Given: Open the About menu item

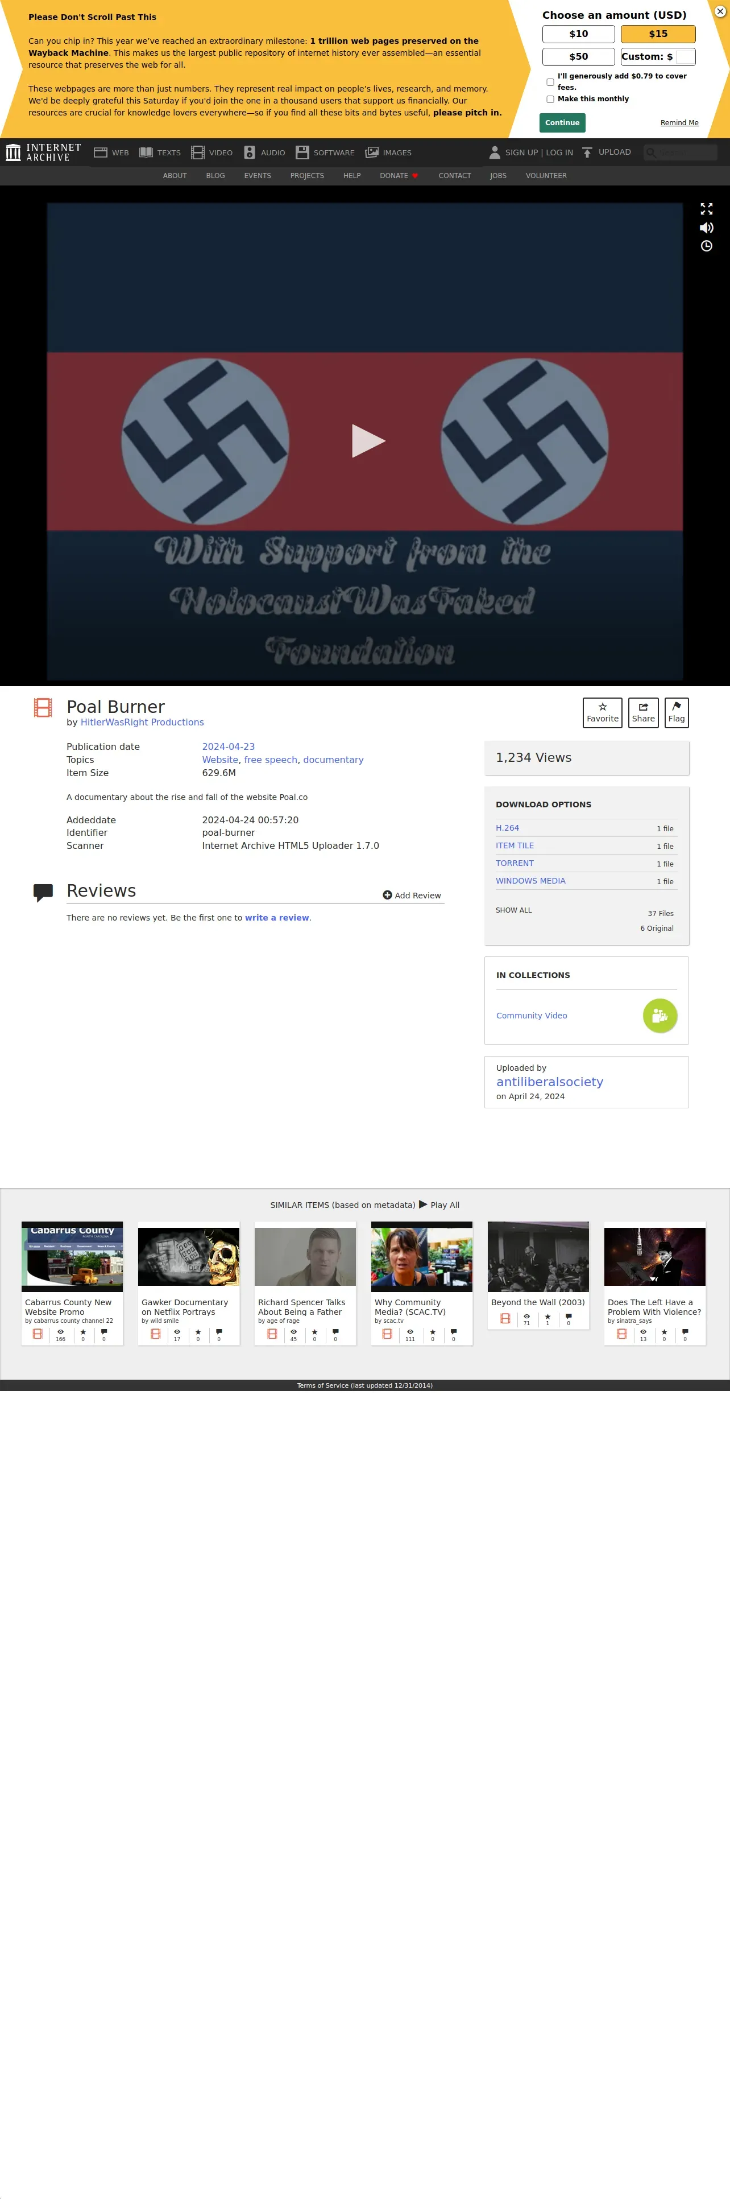Looking at the screenshot, I should pyautogui.click(x=175, y=176).
